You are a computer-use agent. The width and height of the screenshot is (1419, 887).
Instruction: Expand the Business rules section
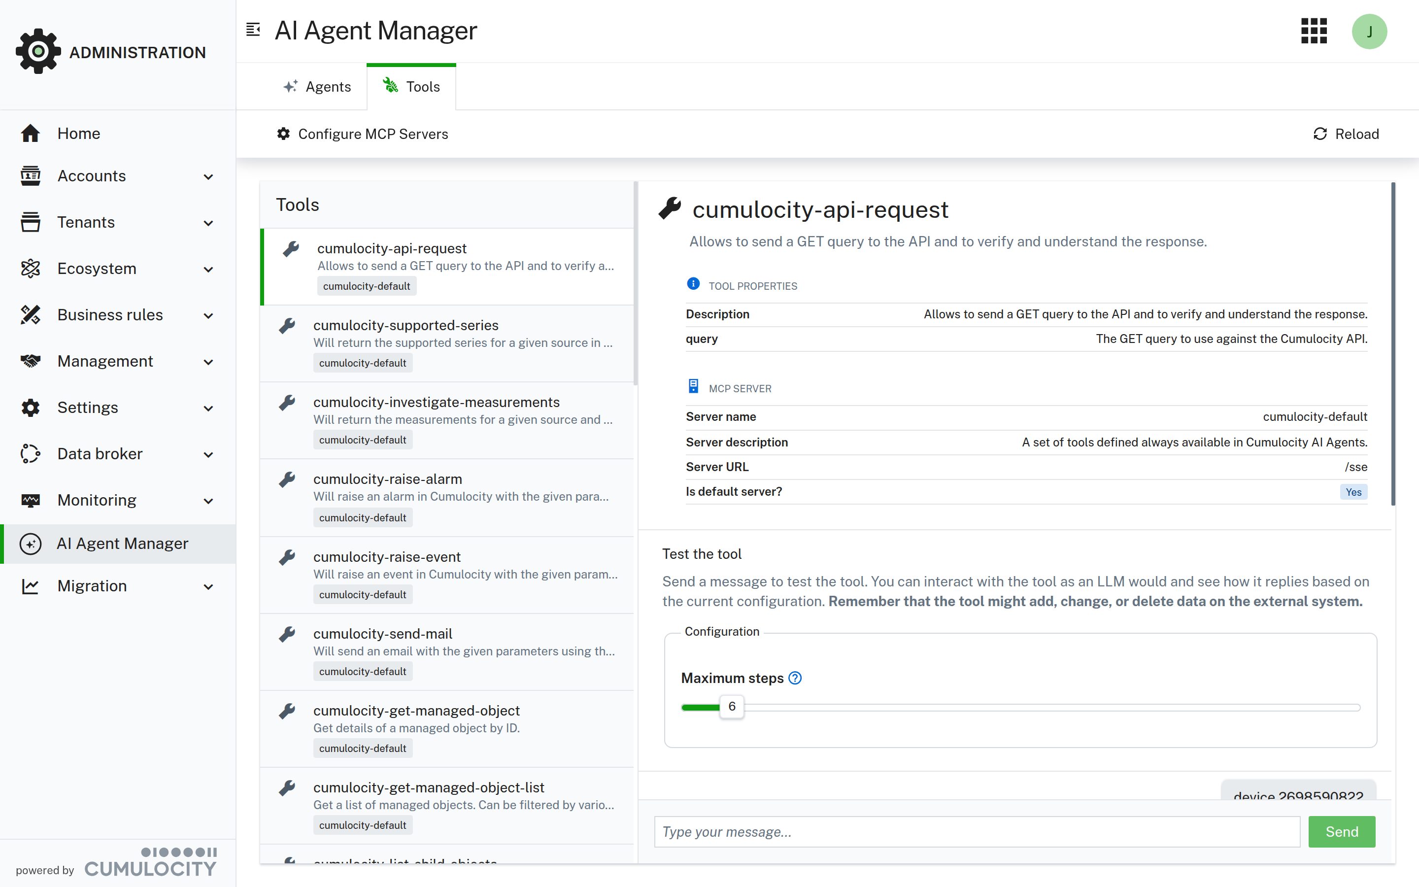point(208,315)
